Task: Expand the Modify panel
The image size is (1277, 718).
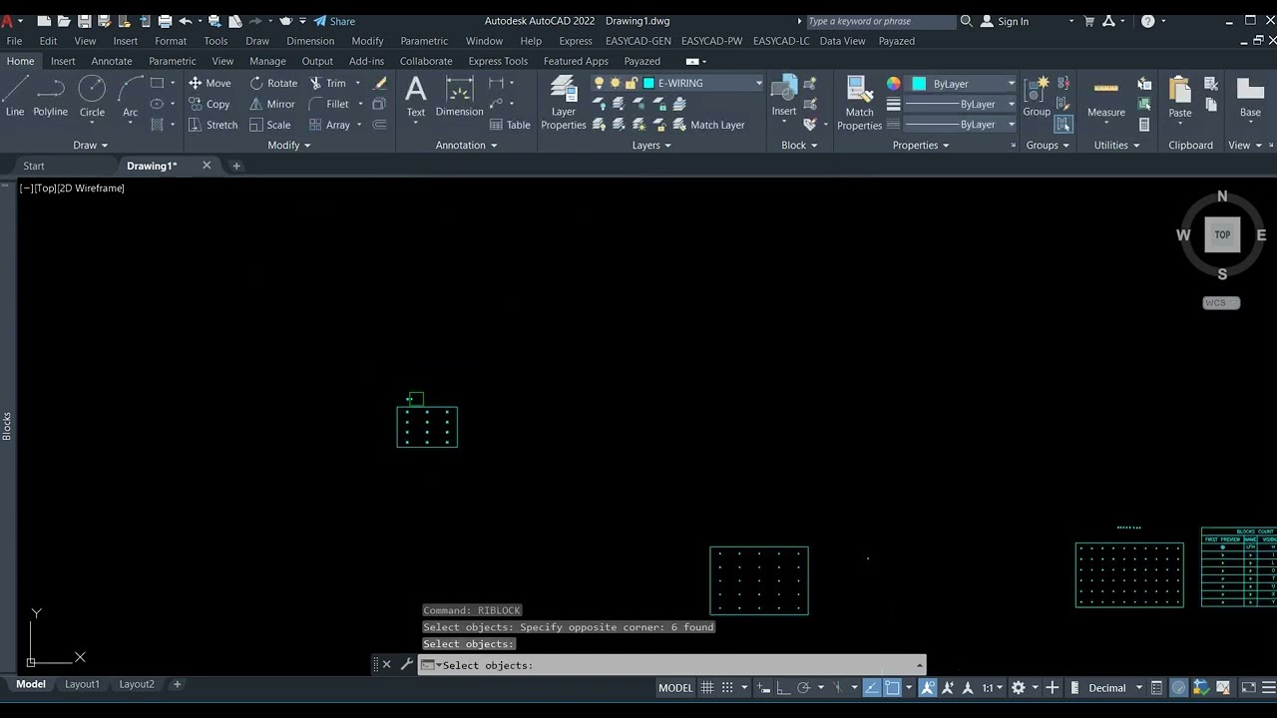Action: [289, 145]
